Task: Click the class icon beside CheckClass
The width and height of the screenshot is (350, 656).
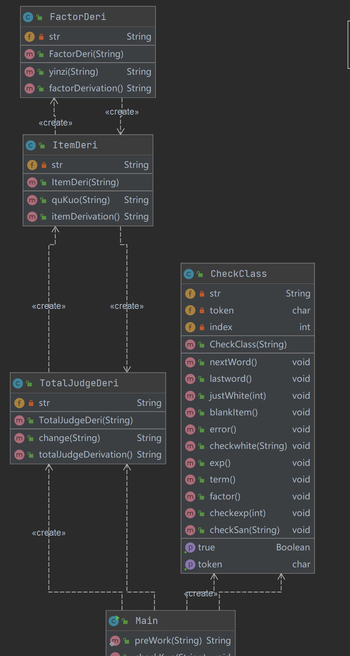Action: (189, 274)
